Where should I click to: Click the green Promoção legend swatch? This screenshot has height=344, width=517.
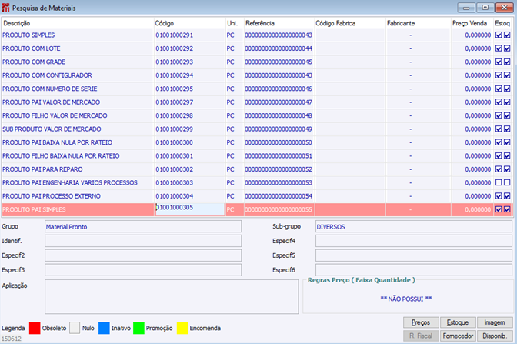pyautogui.click(x=138, y=328)
